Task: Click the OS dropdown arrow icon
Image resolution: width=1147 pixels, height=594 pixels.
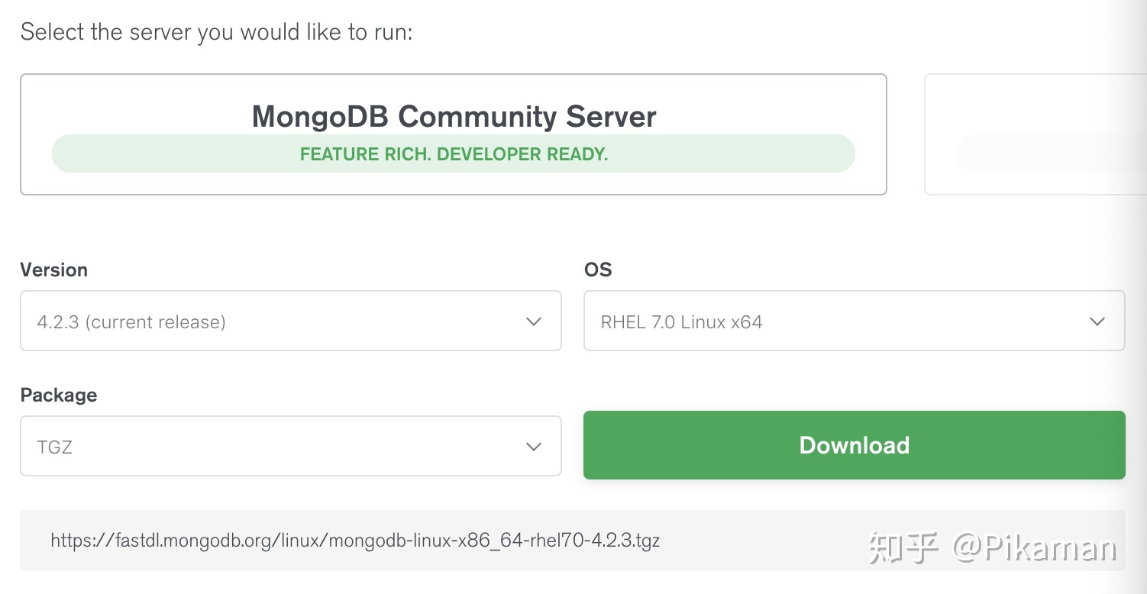Action: (x=1097, y=321)
